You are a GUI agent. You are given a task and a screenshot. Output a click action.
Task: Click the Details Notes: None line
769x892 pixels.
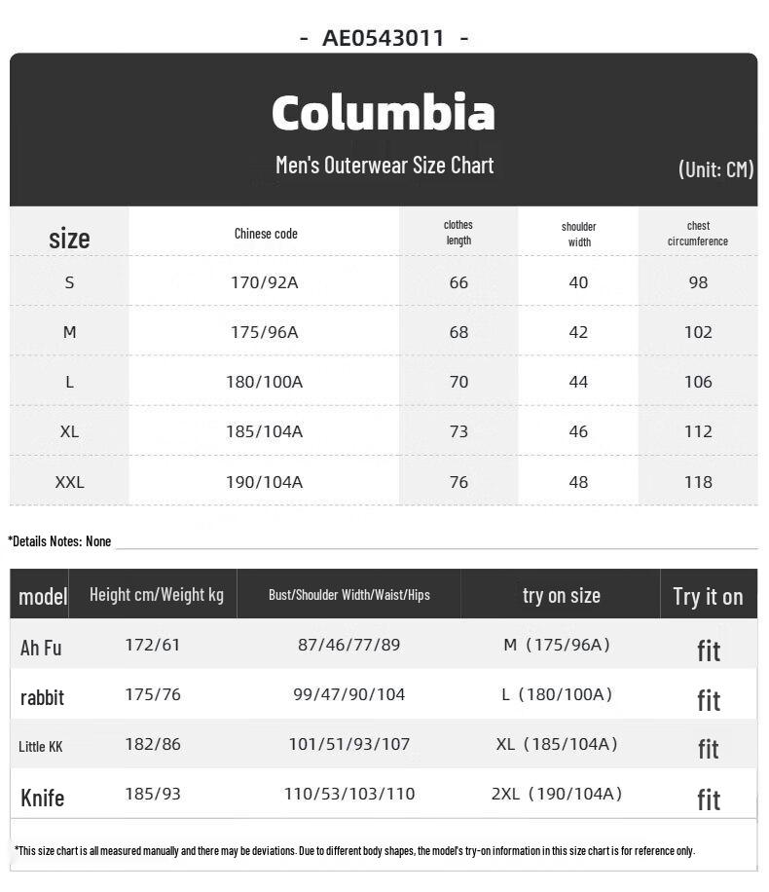59,541
